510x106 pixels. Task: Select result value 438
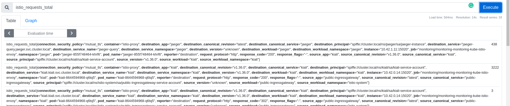pos(494,44)
